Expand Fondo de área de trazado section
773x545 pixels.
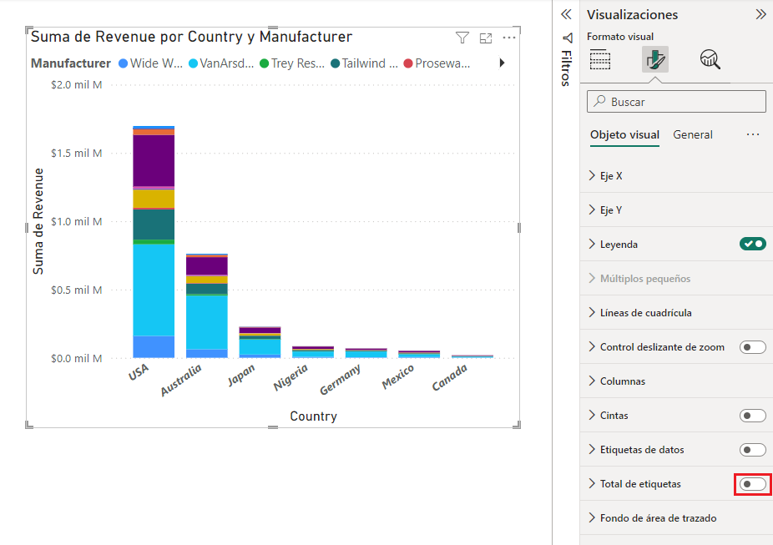592,518
